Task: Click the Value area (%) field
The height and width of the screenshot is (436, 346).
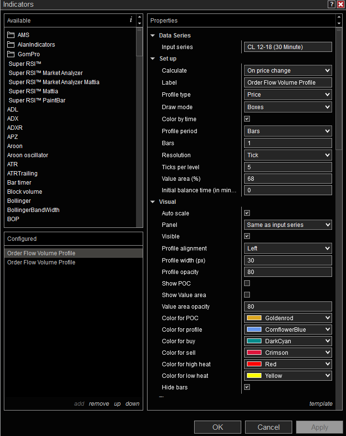Action: click(288, 179)
